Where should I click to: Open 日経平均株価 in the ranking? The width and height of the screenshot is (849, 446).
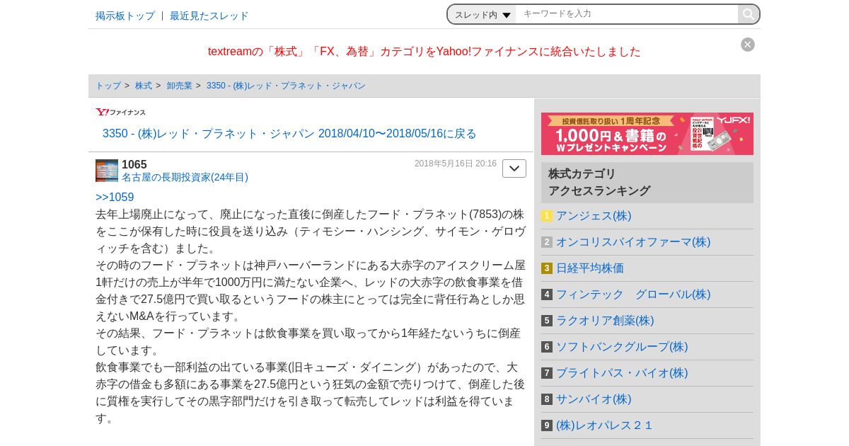[x=590, y=268]
